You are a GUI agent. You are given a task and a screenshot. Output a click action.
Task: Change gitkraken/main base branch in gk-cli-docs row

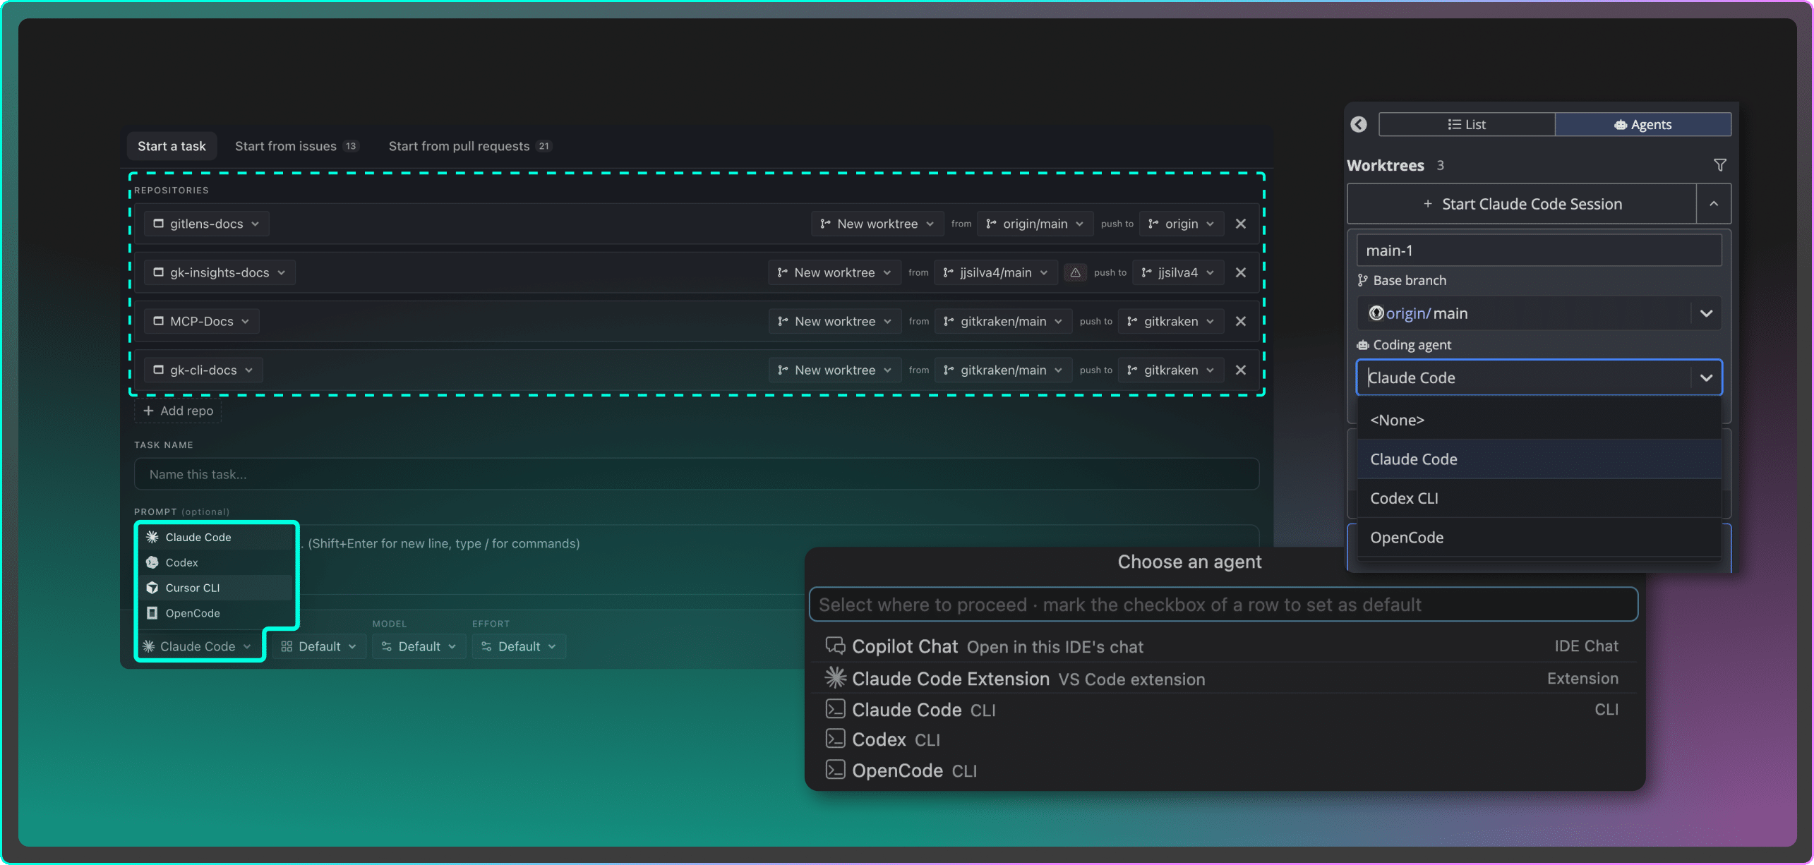[1003, 370]
